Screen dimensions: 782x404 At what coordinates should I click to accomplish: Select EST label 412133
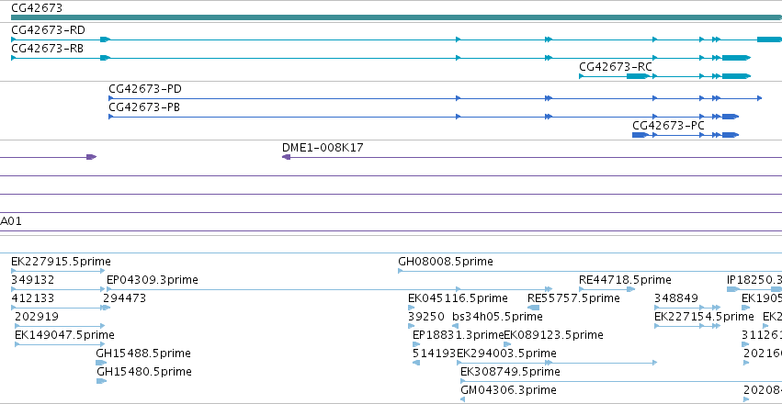pos(33,298)
